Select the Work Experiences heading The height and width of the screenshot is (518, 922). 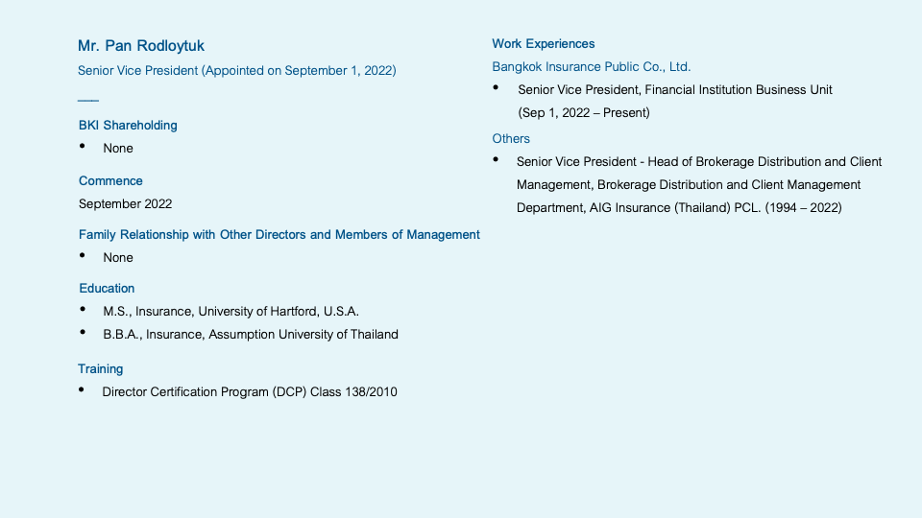[x=544, y=43]
